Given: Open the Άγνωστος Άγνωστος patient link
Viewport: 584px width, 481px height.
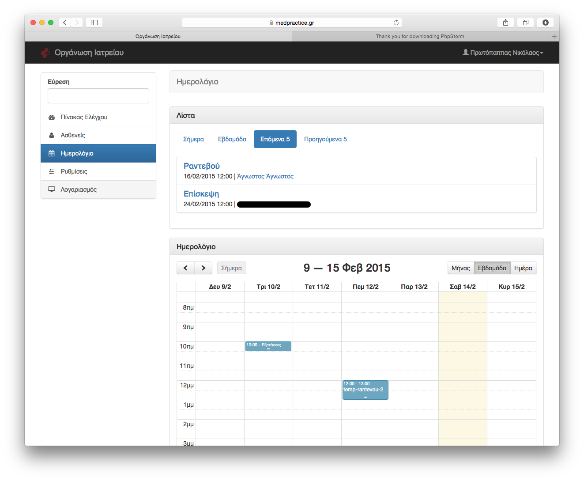Looking at the screenshot, I should click(265, 176).
